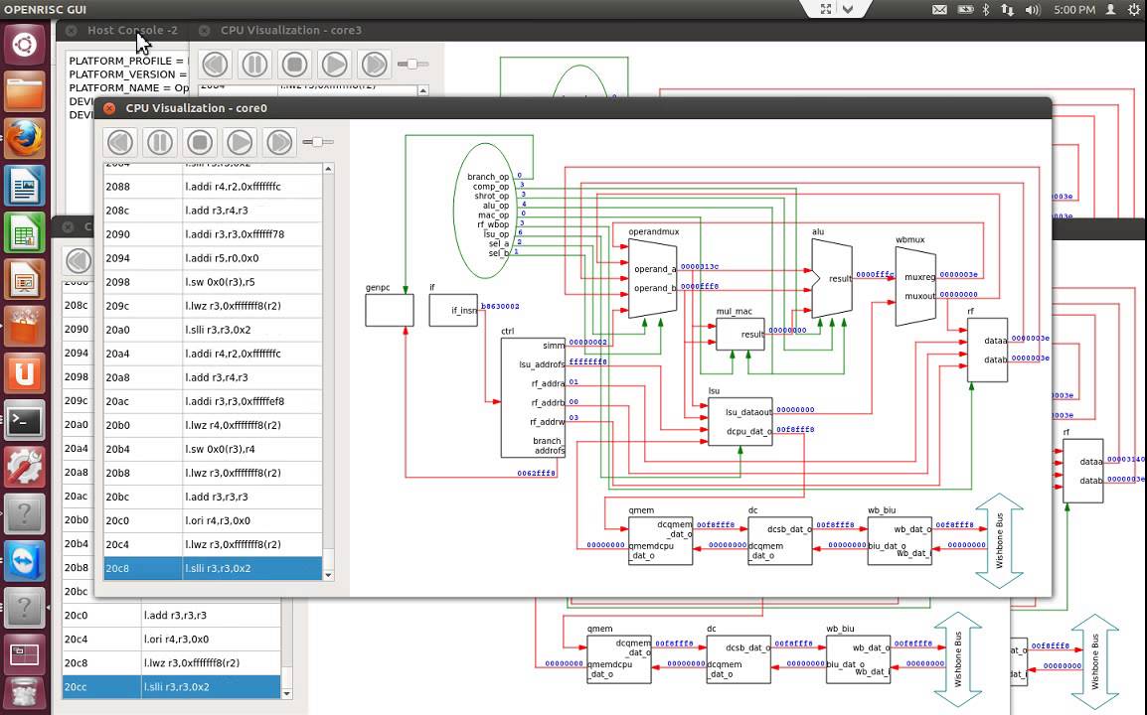
Task: Focus the CPU Visualization - core3 title
Action: (291, 30)
